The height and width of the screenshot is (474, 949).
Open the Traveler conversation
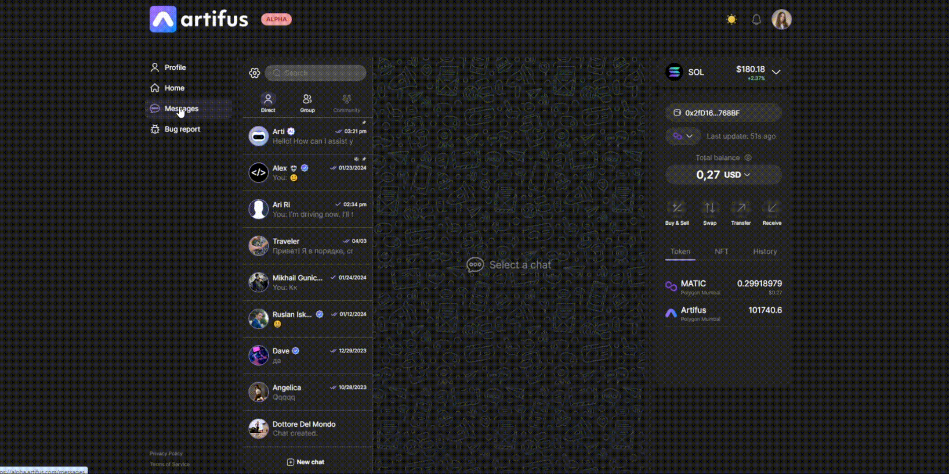click(x=308, y=246)
